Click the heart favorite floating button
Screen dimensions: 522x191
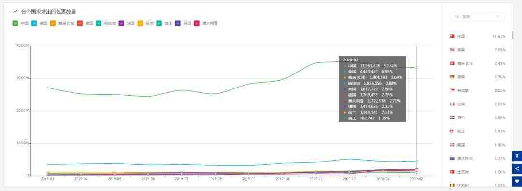tap(517, 182)
